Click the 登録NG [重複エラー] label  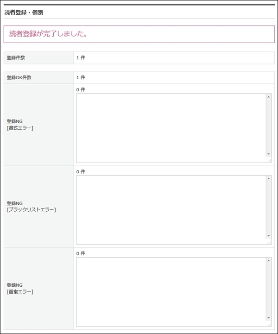pos(20,289)
